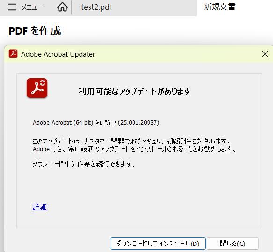The image size is (273, 252).
Task: Click the text ダウンロード中に作業を続行できます。
Action: pyautogui.click(x=84, y=163)
